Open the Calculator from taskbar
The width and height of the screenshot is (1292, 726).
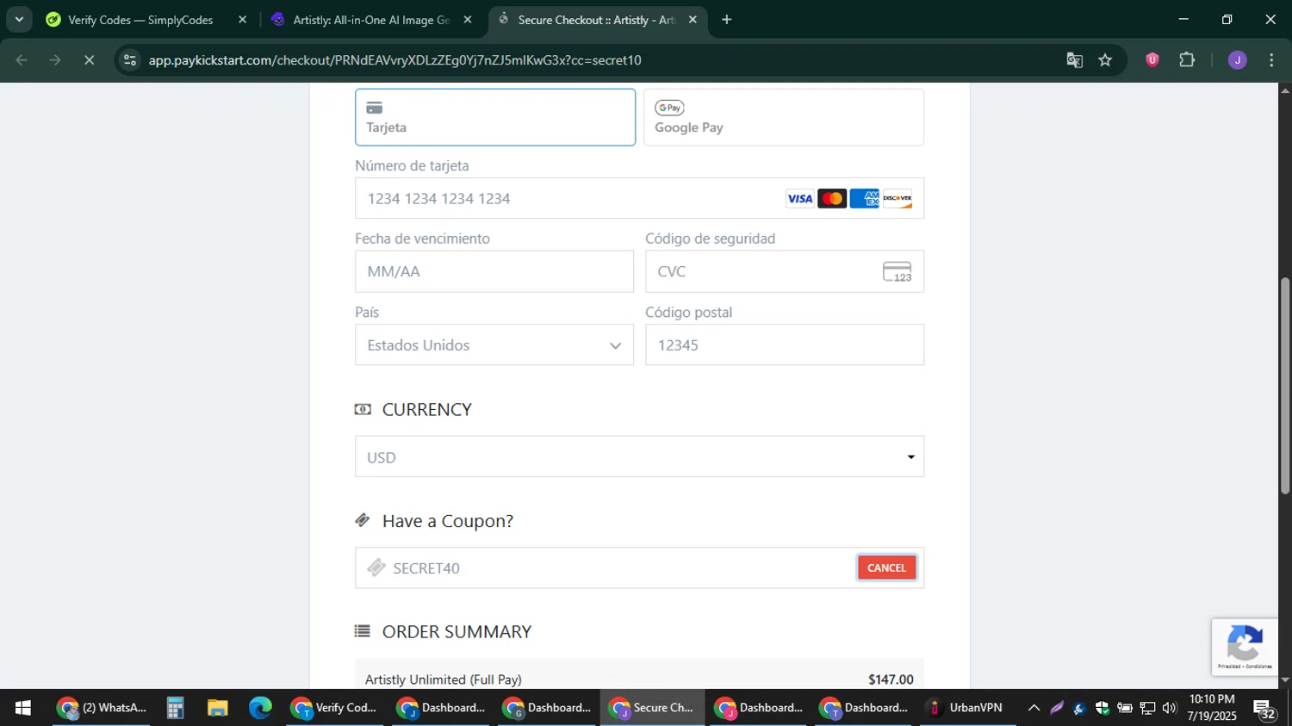[x=175, y=708]
